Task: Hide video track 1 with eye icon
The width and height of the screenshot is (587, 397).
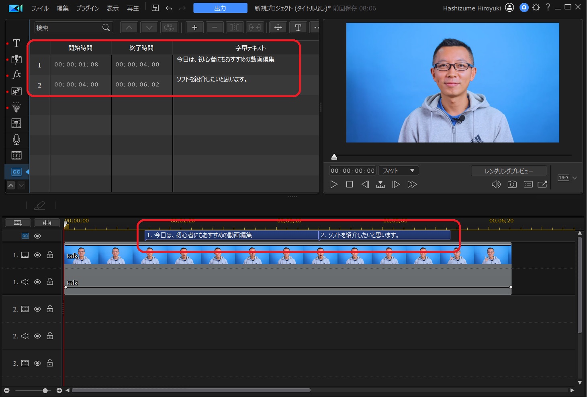Action: coord(37,255)
